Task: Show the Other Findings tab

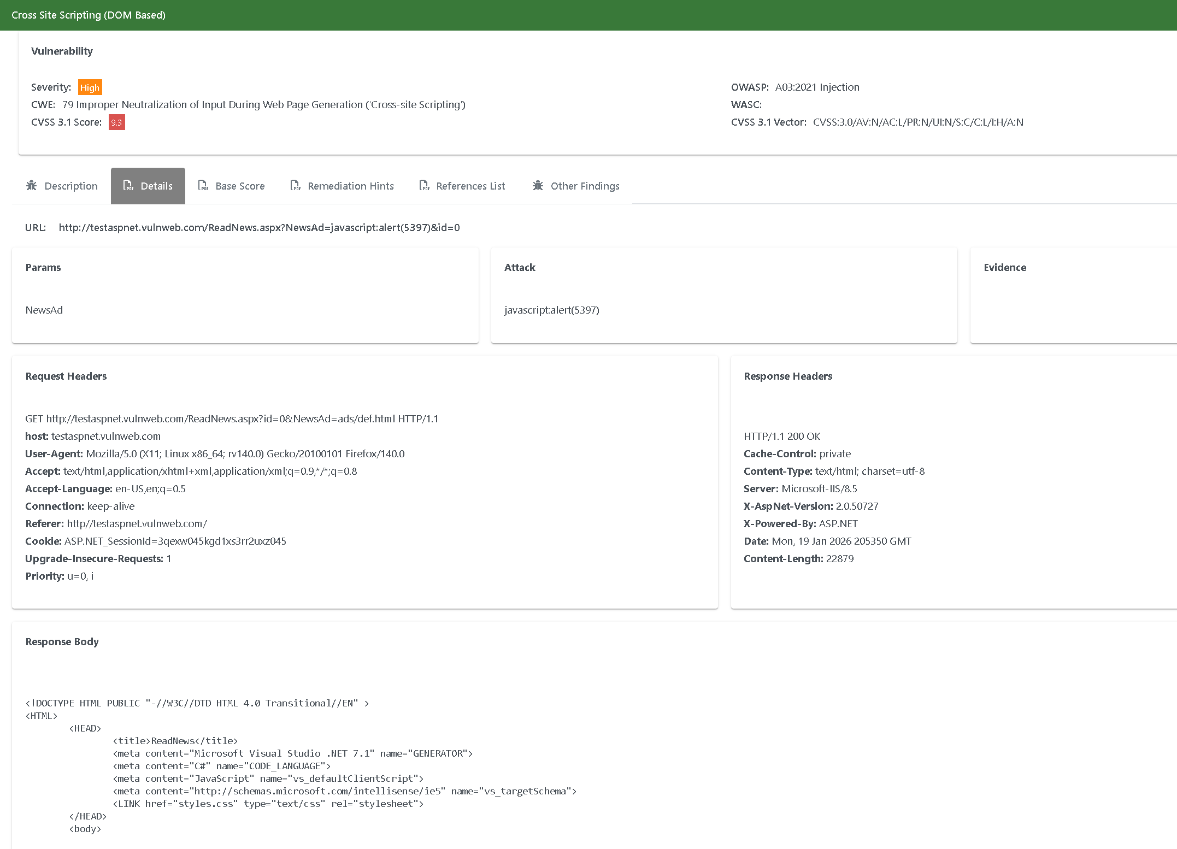Action: [585, 186]
